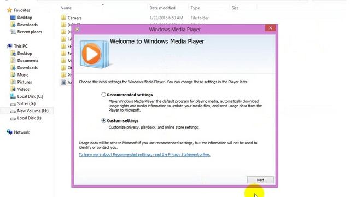Sort files by Date modified column

(x=162, y=8)
